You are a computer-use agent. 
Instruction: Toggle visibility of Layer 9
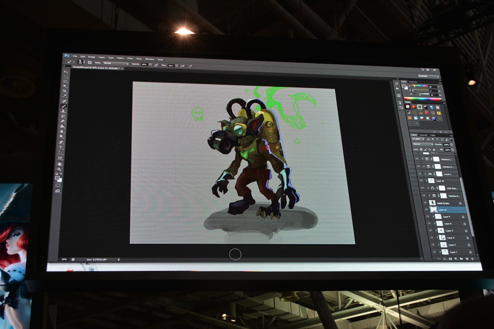428,217
